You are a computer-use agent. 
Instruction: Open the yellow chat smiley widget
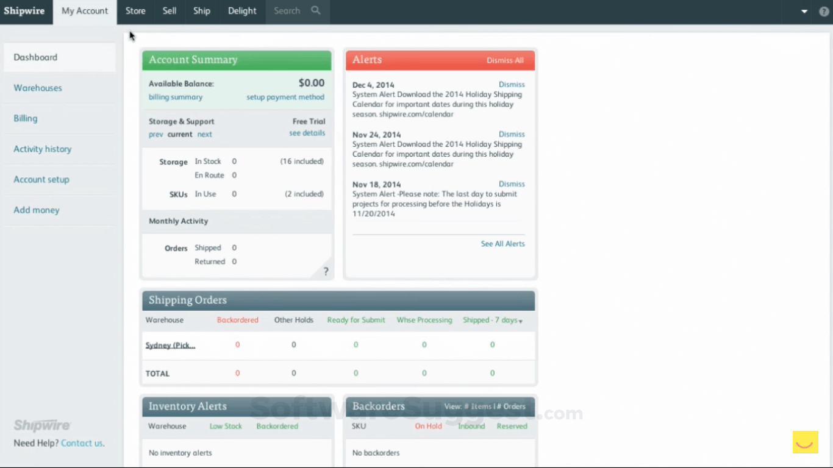pyautogui.click(x=805, y=442)
